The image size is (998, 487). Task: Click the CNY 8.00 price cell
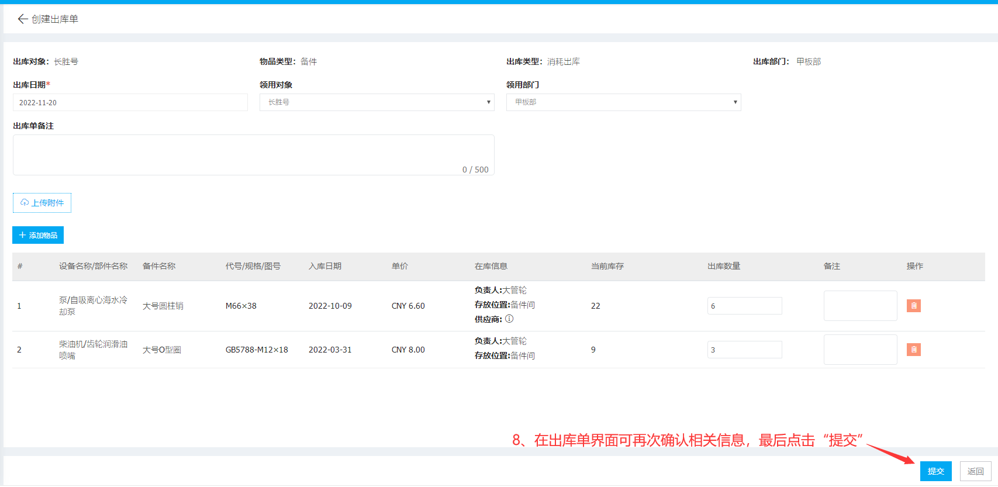pyautogui.click(x=408, y=350)
